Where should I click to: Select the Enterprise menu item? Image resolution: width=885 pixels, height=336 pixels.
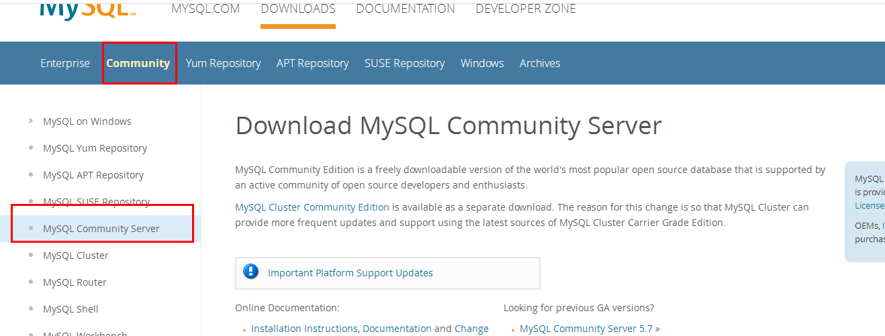coord(65,63)
